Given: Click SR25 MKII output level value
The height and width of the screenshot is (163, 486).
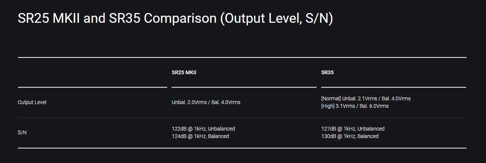Looking at the screenshot, I should pos(206,102).
